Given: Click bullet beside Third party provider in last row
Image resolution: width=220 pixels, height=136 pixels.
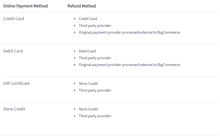Looking at the screenshot, I should coord(75,116).
